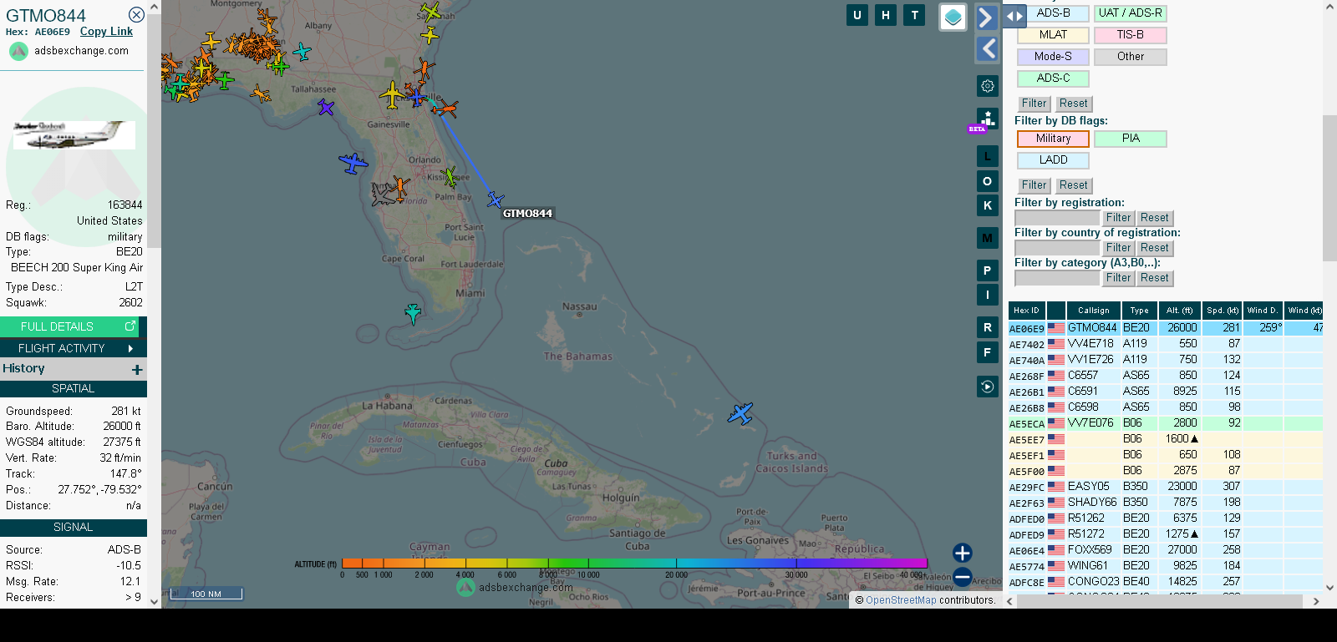Toggle the I map option button
This screenshot has height=642, width=1337.
pyautogui.click(x=988, y=295)
